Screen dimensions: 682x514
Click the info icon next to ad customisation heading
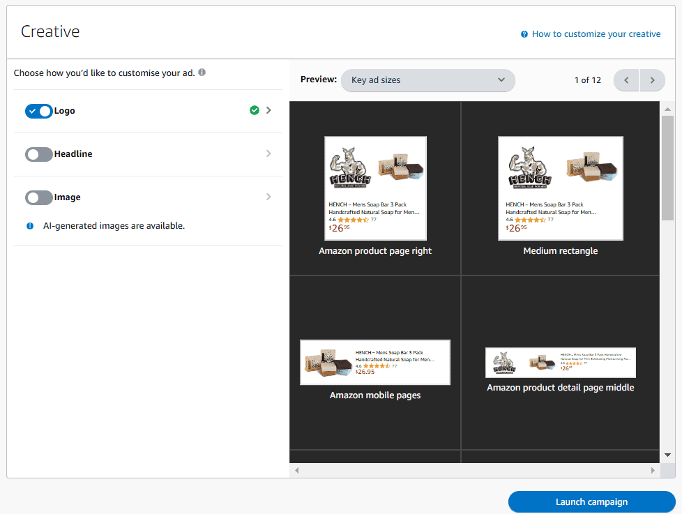[x=202, y=72]
